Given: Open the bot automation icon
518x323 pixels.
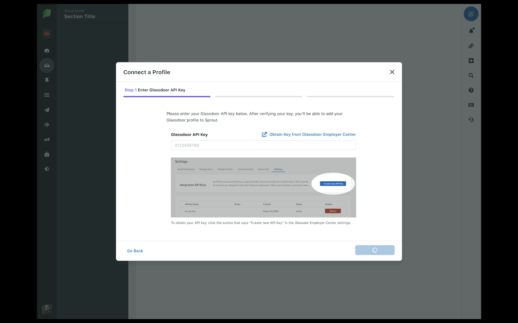Looking at the screenshot, I should click(x=47, y=154).
